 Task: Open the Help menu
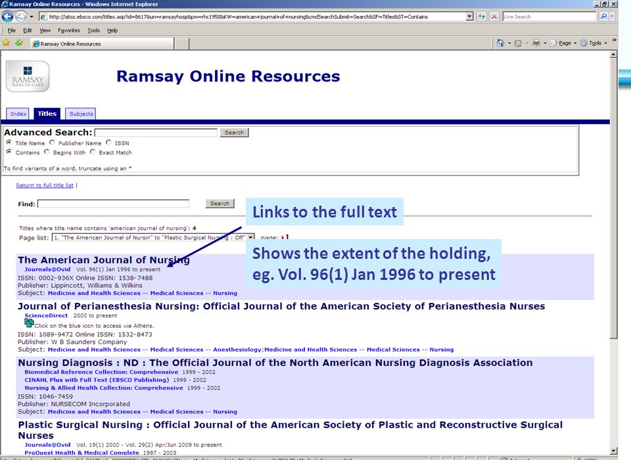[112, 30]
